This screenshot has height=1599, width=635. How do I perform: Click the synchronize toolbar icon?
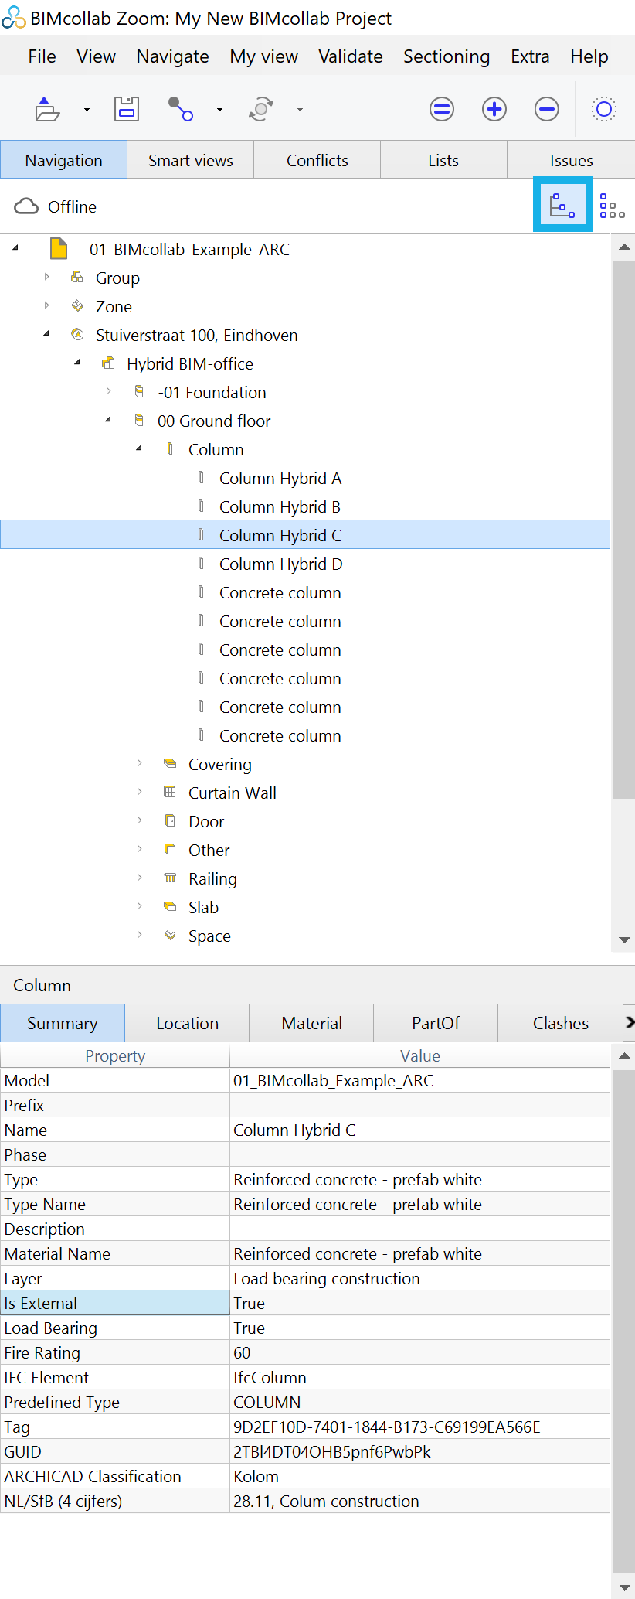[x=261, y=109]
